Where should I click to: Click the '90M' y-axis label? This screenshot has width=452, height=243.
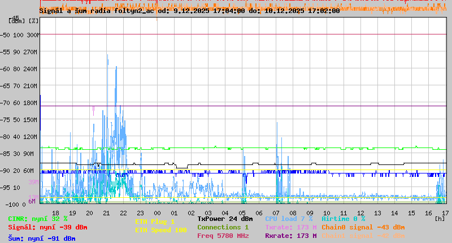28,154
